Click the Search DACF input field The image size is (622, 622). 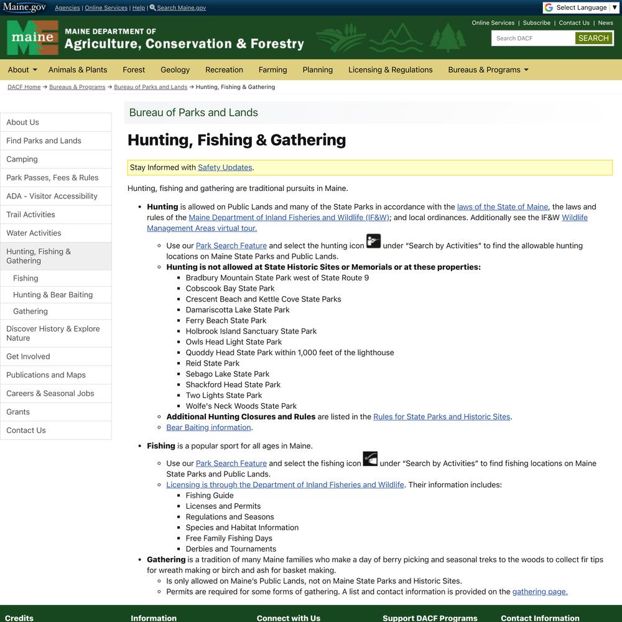click(x=533, y=38)
